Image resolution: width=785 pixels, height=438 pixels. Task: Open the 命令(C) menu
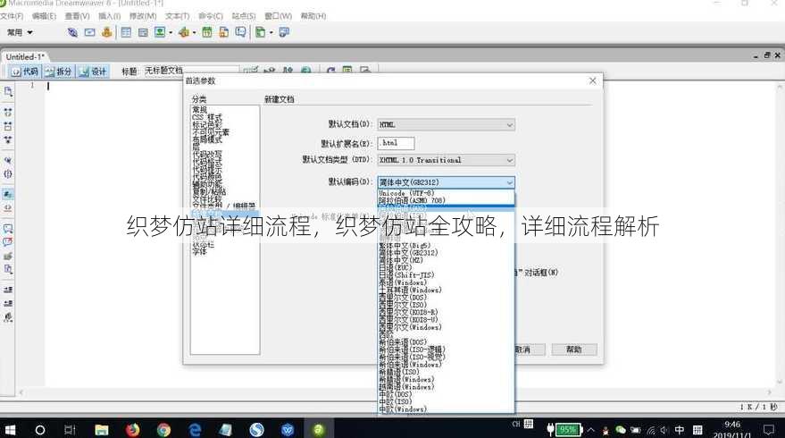[210, 16]
